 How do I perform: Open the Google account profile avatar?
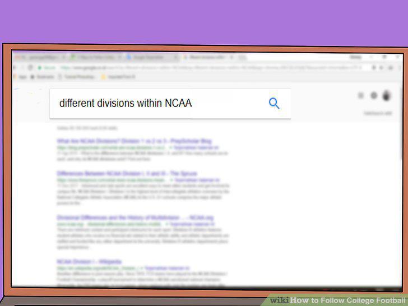coord(386,95)
